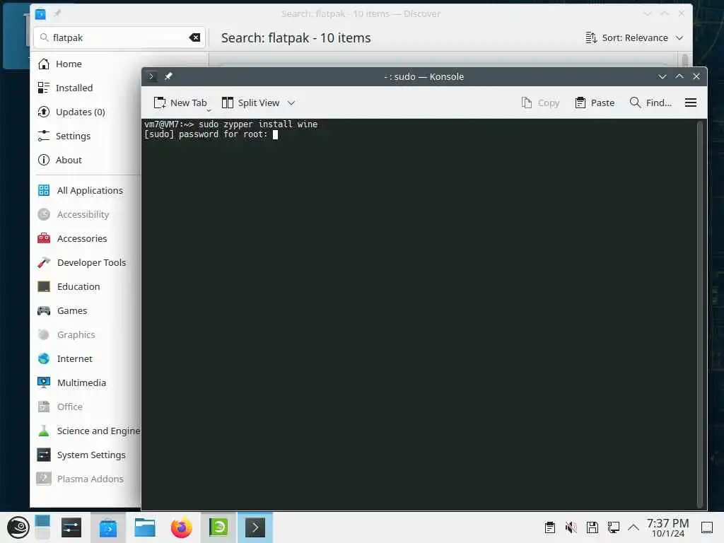Click the Copy button in Konsole toolbar

(x=540, y=103)
